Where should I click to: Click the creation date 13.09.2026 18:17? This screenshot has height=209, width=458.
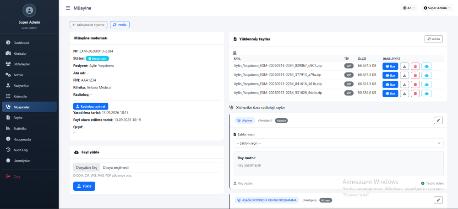[115, 112]
